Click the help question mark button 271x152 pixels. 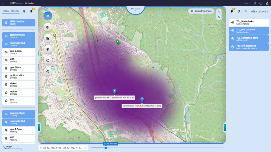pyautogui.click(x=48, y=60)
